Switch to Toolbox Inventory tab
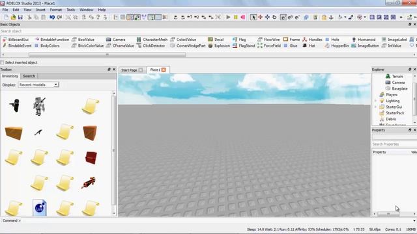The image size is (417, 234). (10, 76)
